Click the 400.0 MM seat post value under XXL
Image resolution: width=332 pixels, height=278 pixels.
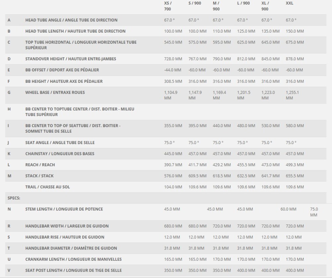[x=295, y=270]
